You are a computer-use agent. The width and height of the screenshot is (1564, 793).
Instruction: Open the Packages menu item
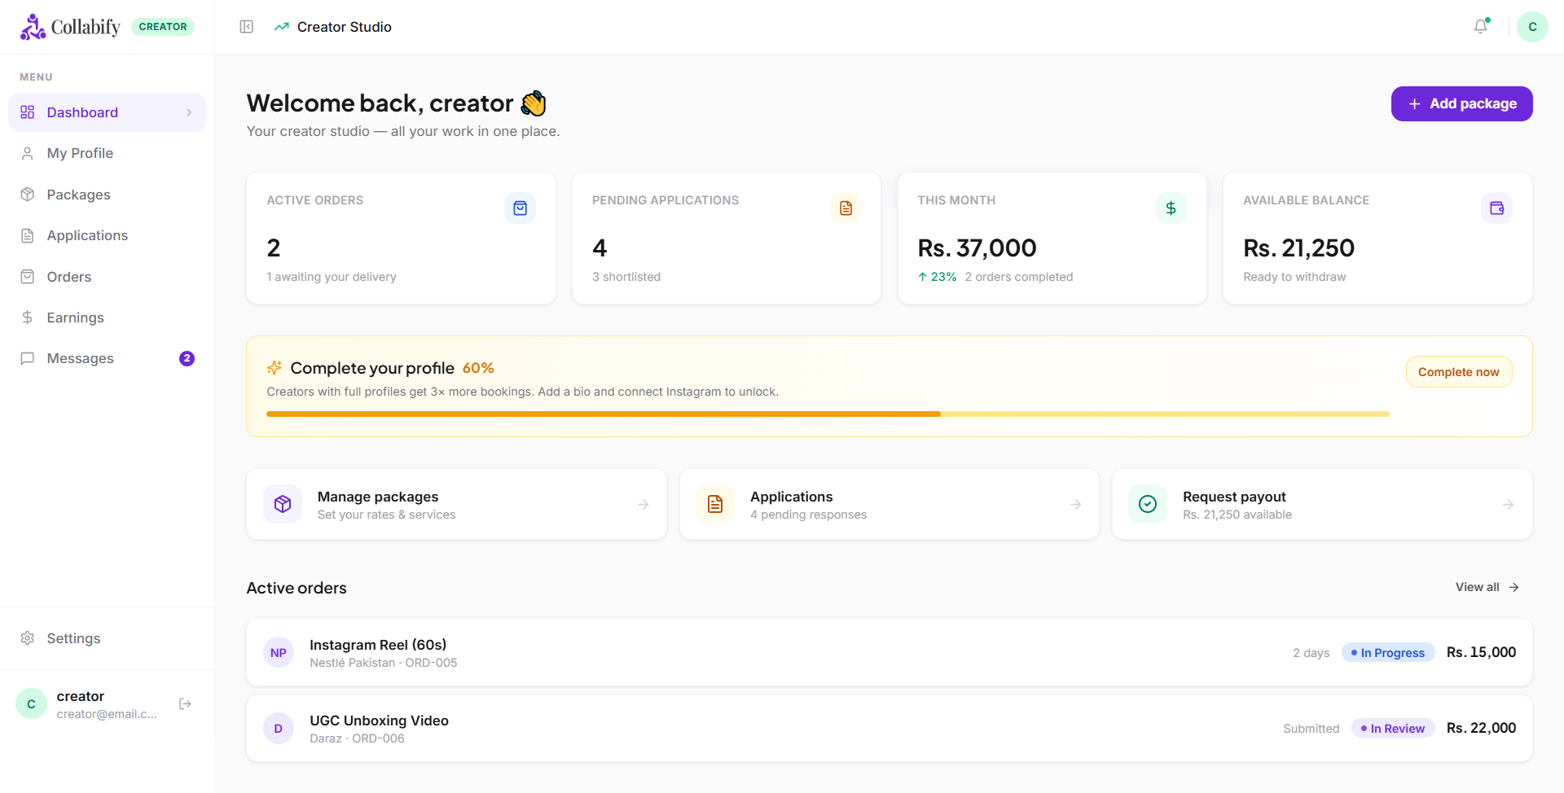tap(107, 195)
